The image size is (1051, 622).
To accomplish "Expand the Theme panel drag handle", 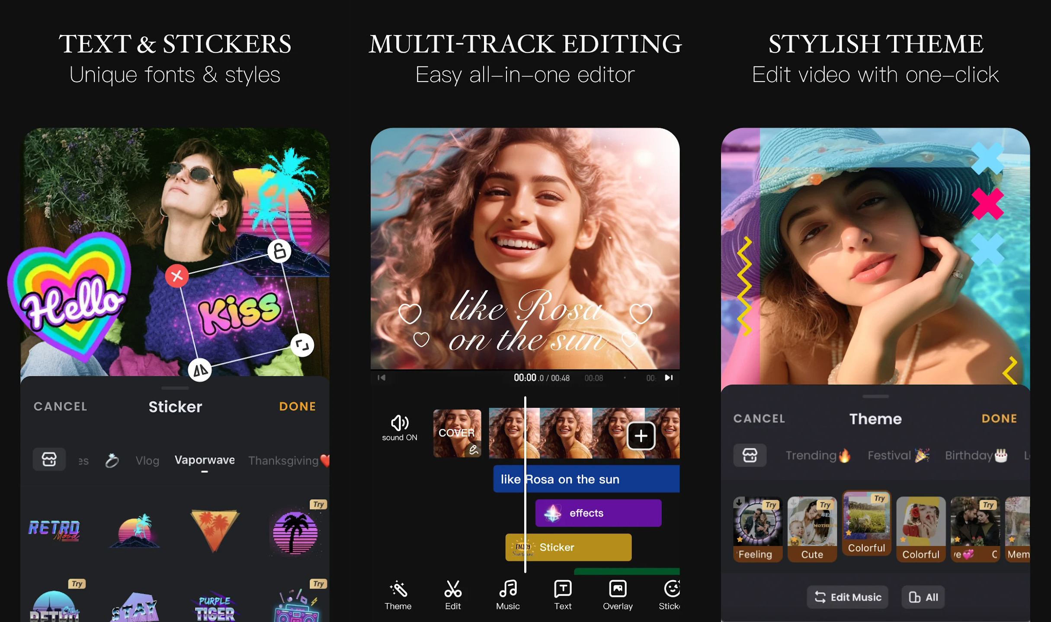I will 875,396.
